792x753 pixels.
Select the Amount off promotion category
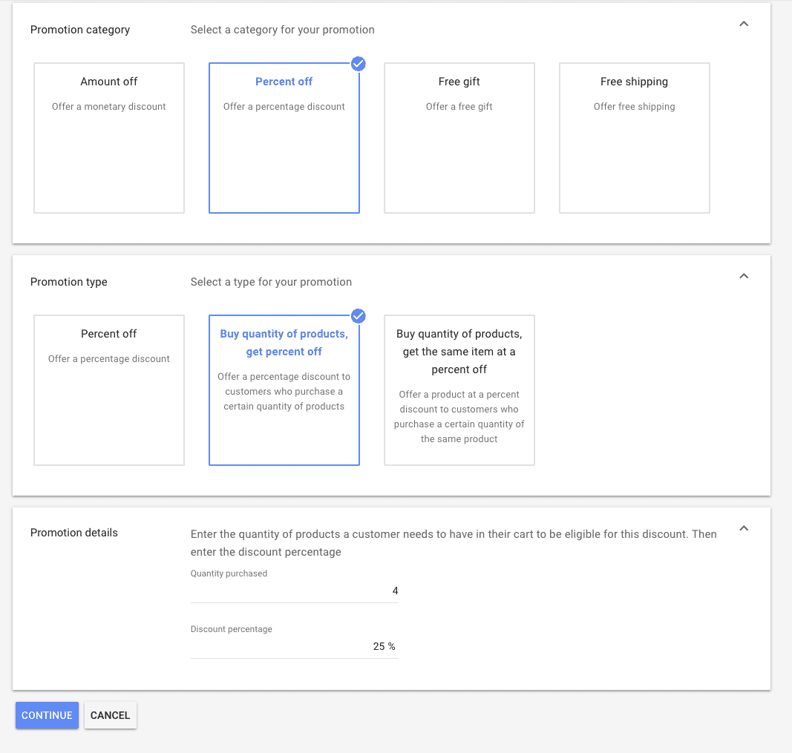pos(108,138)
